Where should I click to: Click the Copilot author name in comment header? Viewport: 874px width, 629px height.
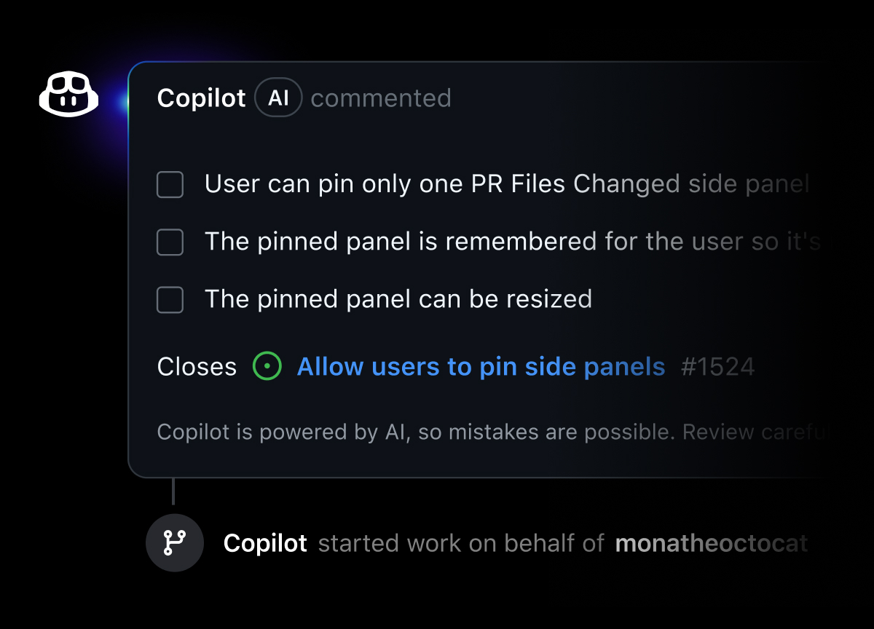point(201,98)
